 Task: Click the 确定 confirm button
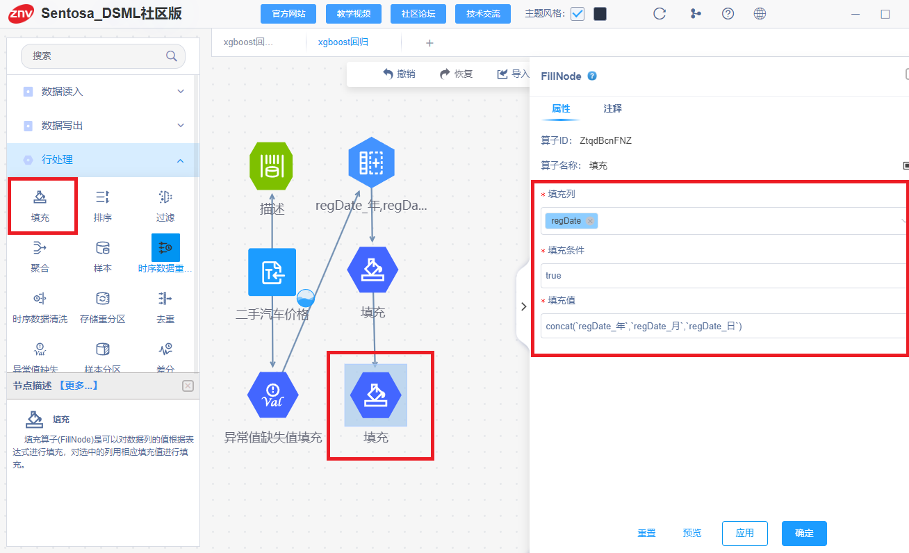(x=804, y=533)
